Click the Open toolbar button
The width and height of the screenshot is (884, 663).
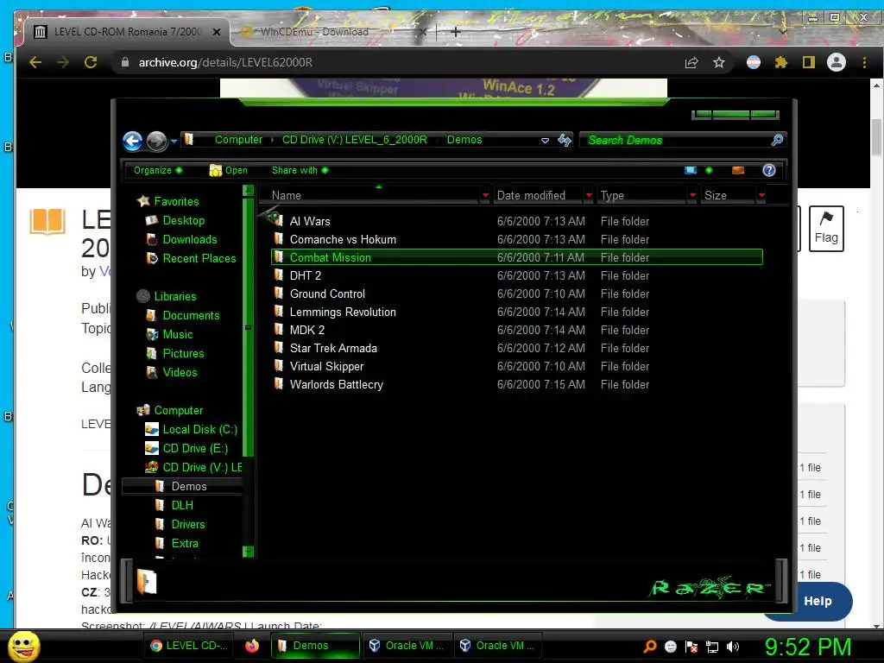point(228,170)
